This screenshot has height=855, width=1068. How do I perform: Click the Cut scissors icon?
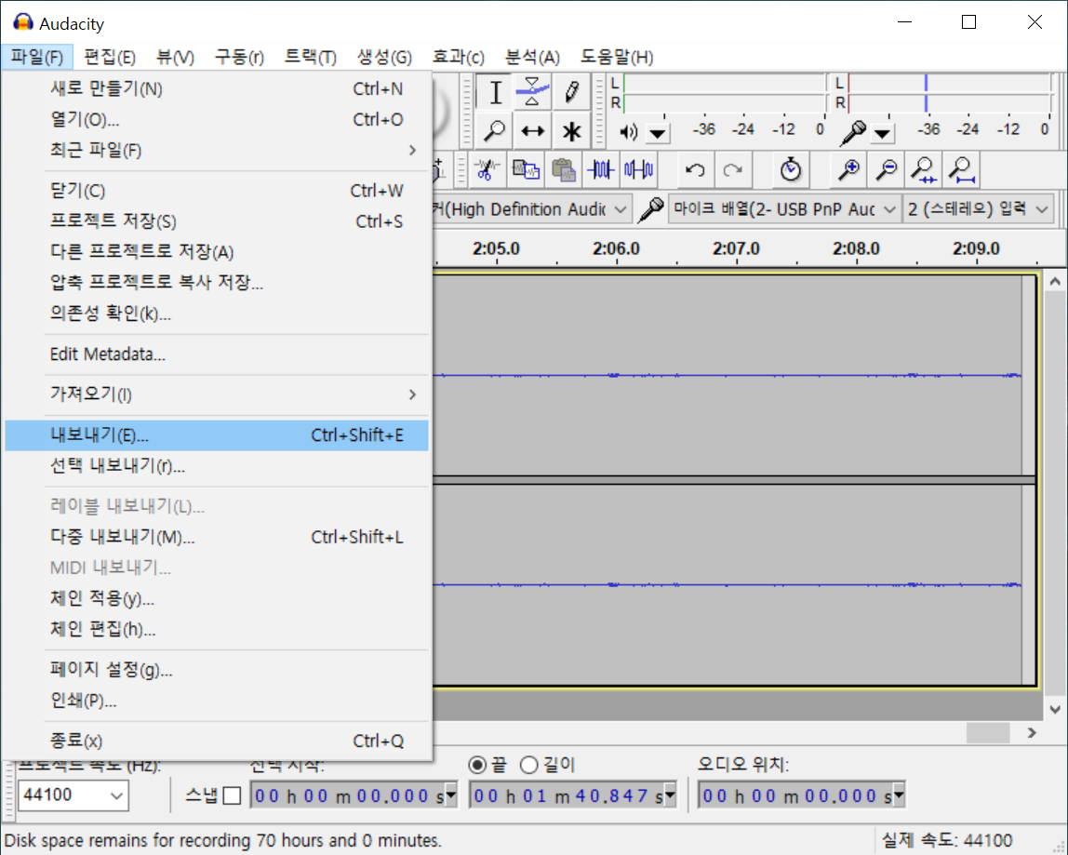(487, 169)
